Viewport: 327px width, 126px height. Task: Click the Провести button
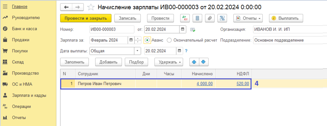point(160,18)
